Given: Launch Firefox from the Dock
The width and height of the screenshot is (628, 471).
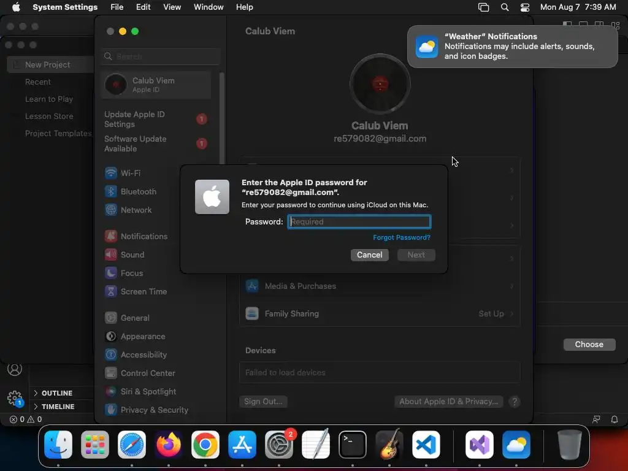Looking at the screenshot, I should coord(169,445).
